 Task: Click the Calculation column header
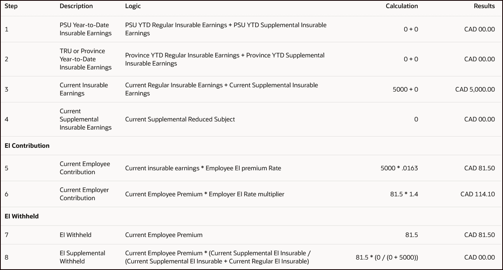coord(402,6)
